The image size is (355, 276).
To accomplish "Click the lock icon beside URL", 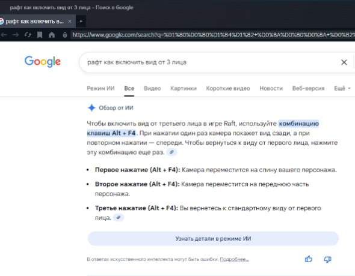I will [x=65, y=35].
